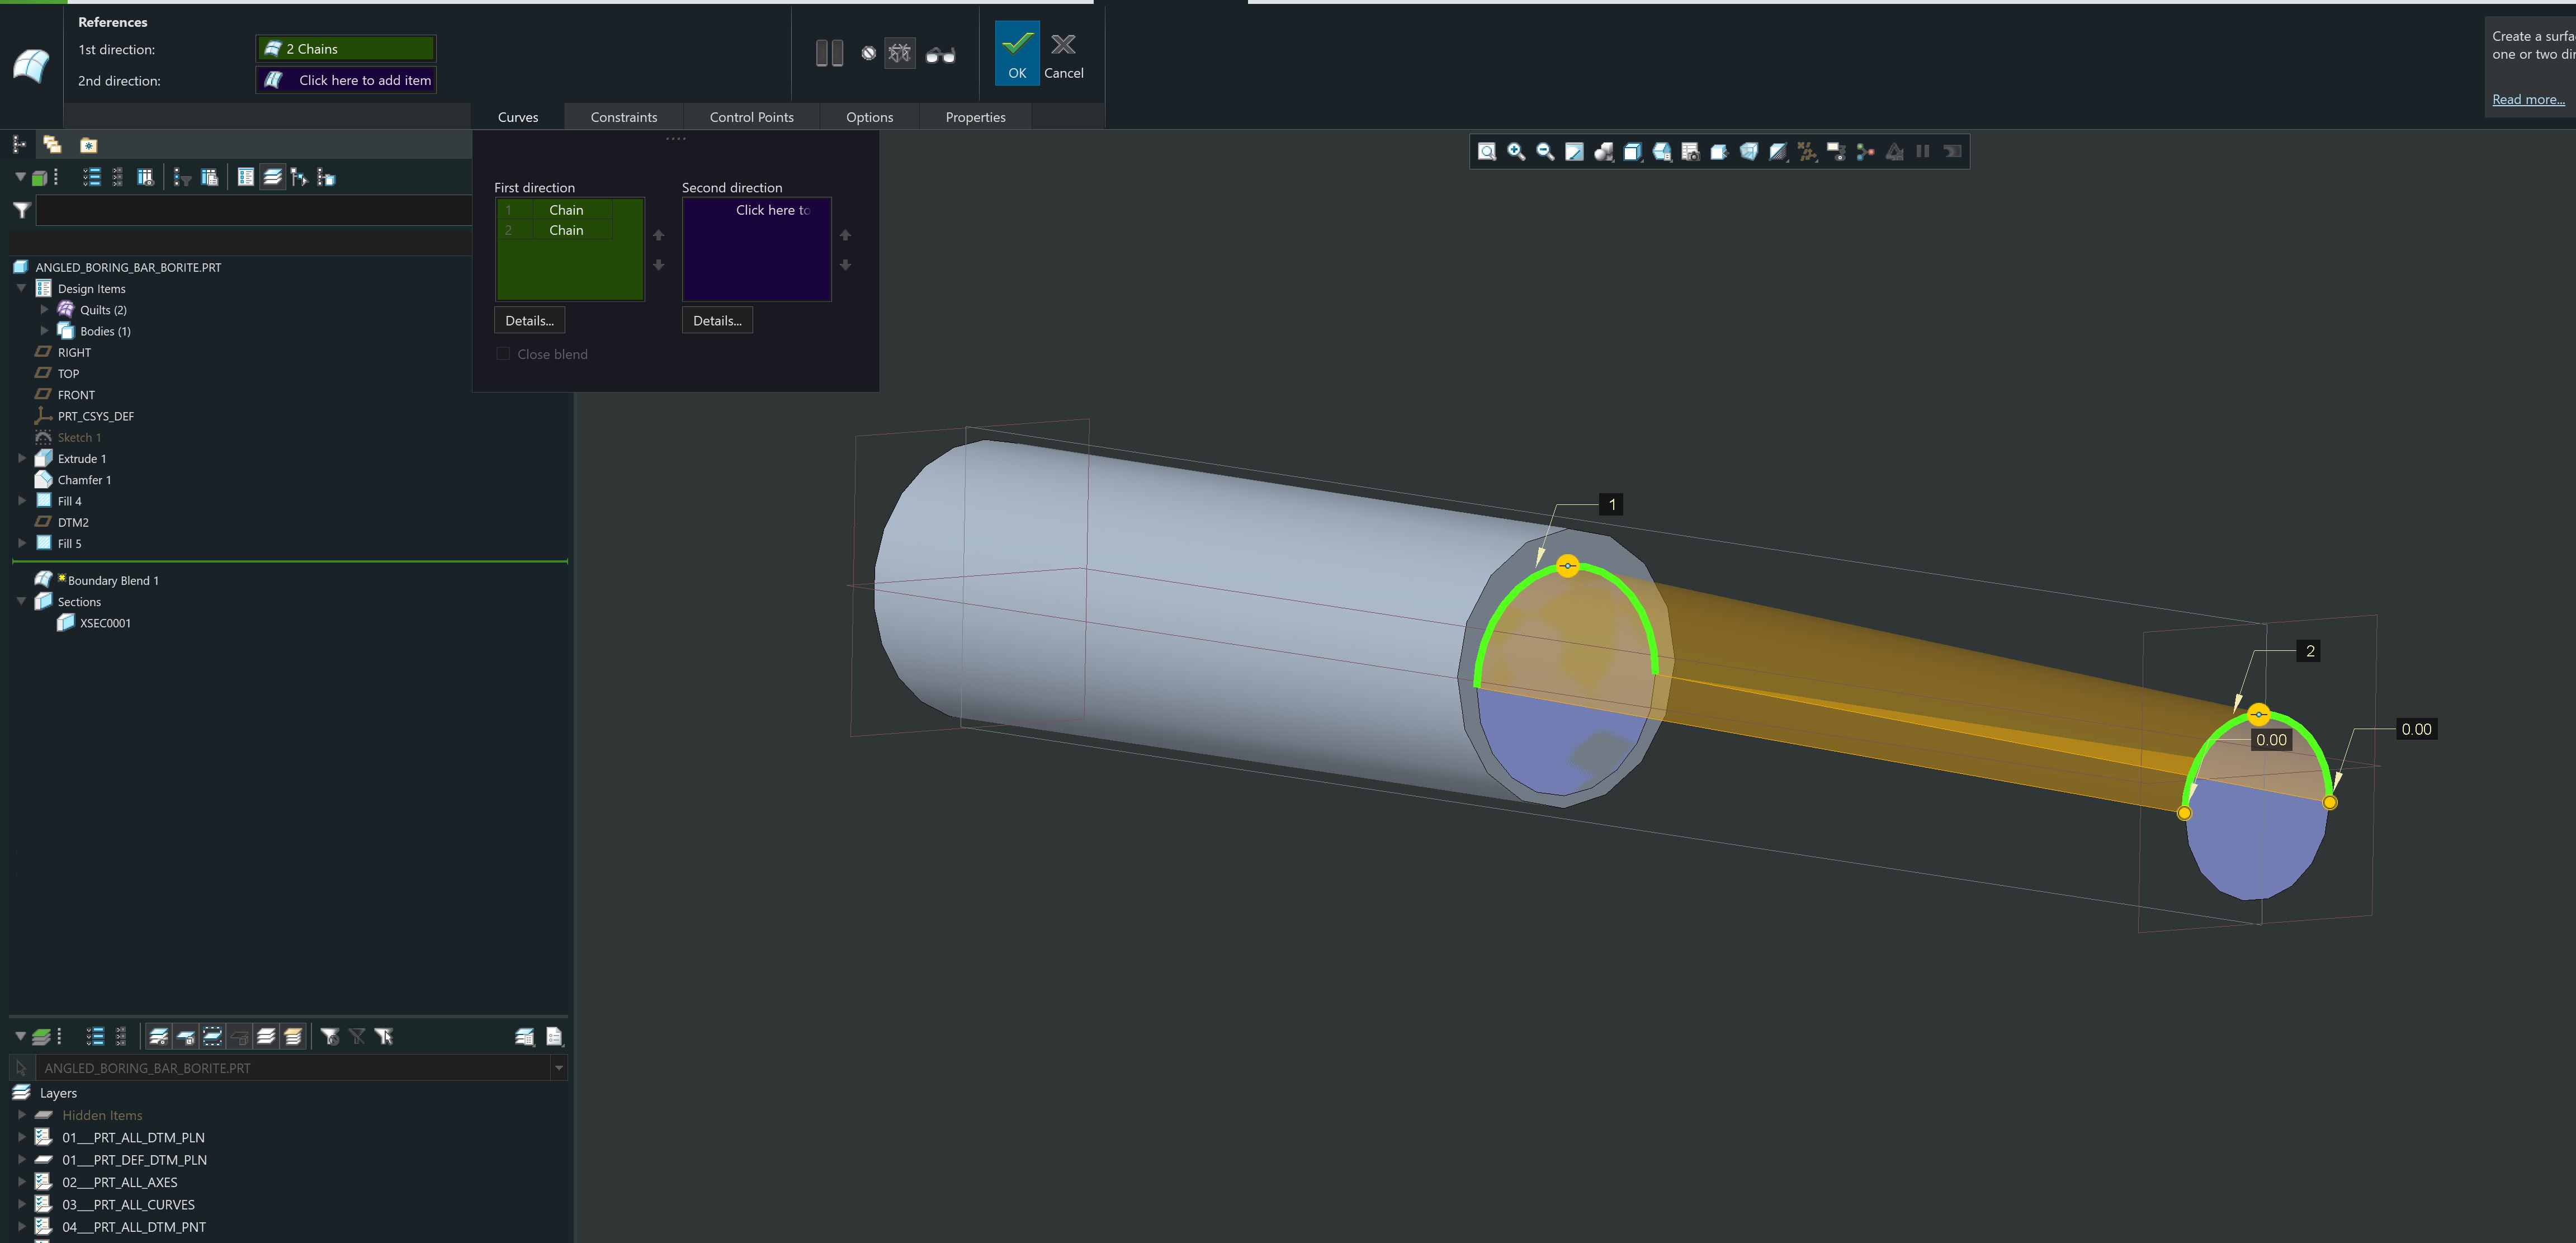Expand the Hidden Items layer group
Viewport: 2576px width, 1243px height.
point(22,1114)
